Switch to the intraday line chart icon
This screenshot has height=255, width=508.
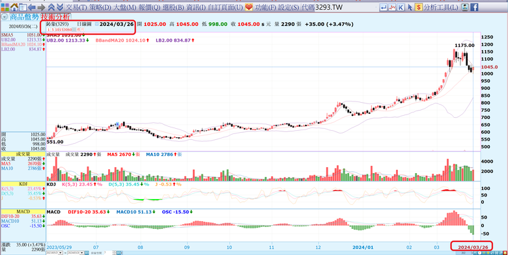(392, 7)
